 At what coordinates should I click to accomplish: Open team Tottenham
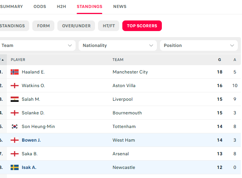pos(124,126)
